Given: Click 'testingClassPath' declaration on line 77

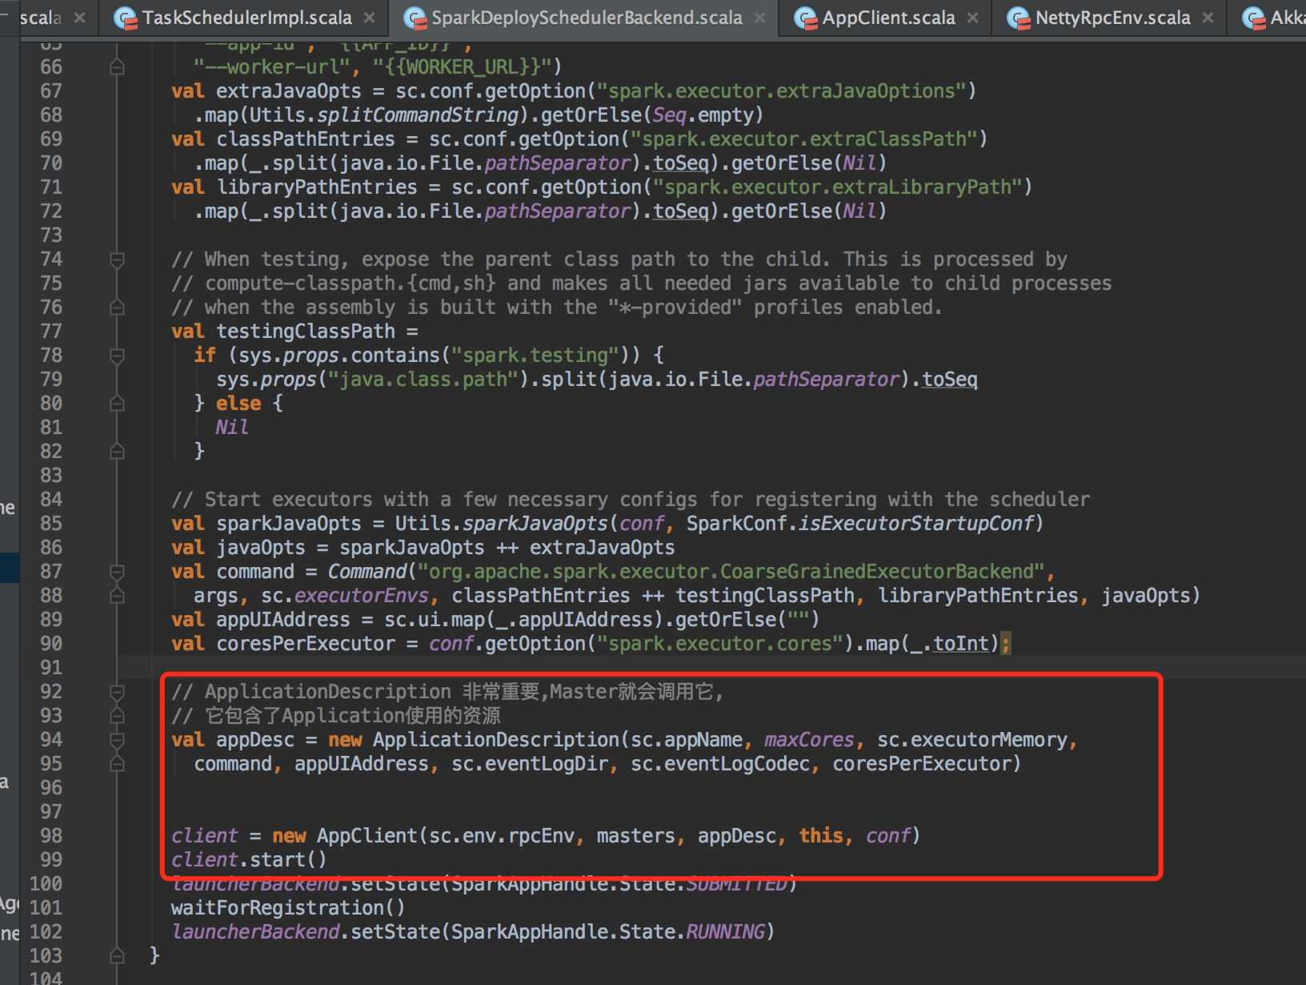Looking at the screenshot, I should pyautogui.click(x=305, y=332).
